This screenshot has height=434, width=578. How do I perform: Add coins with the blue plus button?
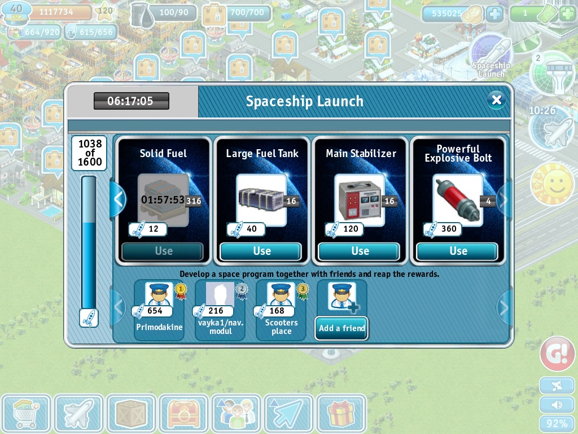[494, 14]
